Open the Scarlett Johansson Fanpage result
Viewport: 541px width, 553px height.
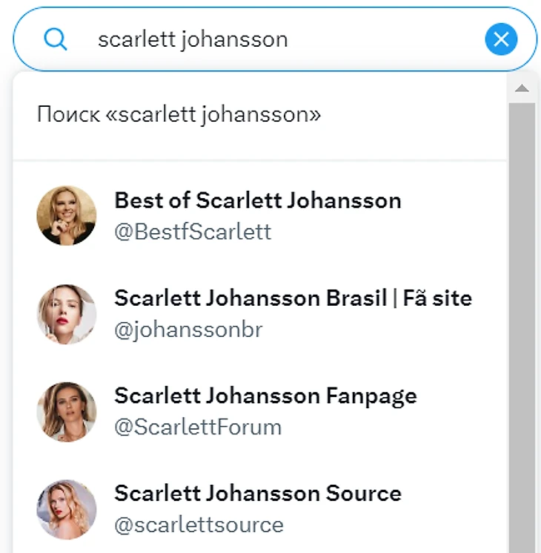click(265, 396)
